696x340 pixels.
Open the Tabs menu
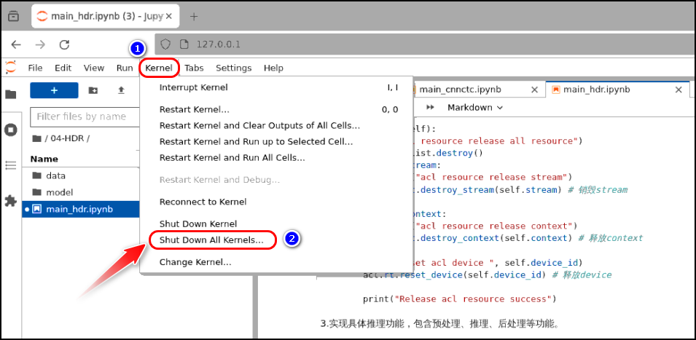pos(194,68)
